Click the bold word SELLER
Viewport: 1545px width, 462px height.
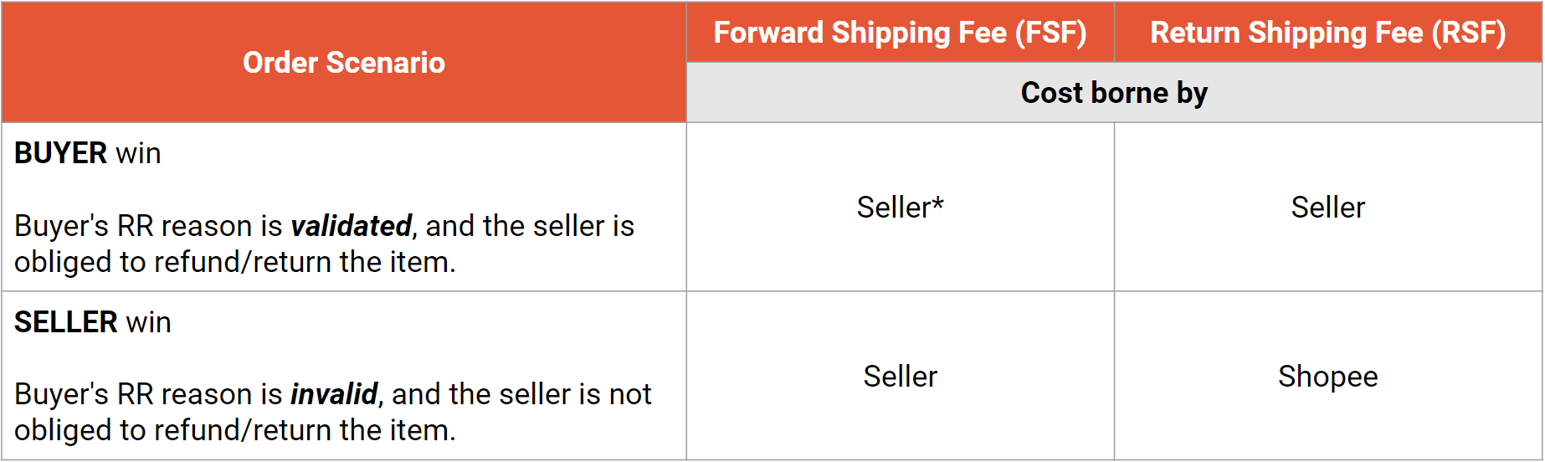tap(66, 322)
